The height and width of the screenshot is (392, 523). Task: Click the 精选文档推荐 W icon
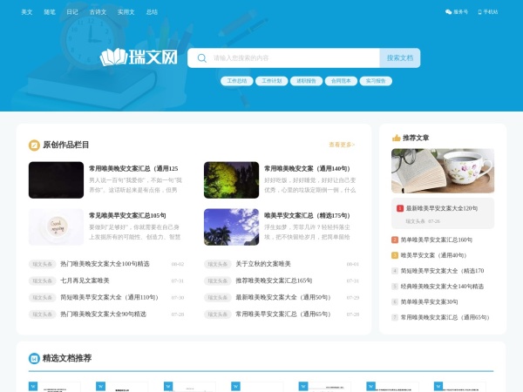34,358
